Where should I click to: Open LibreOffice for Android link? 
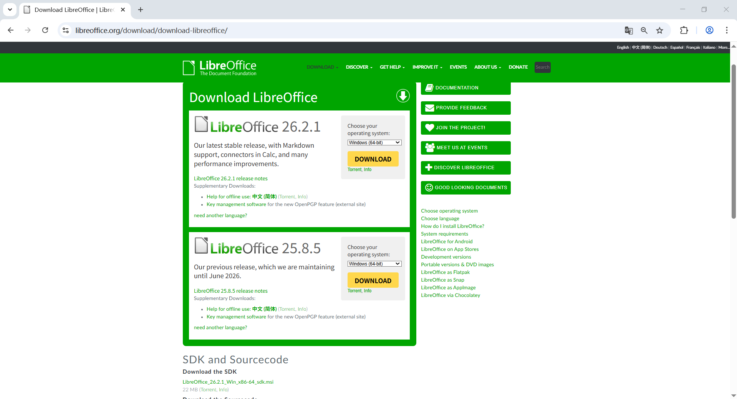[x=447, y=242]
